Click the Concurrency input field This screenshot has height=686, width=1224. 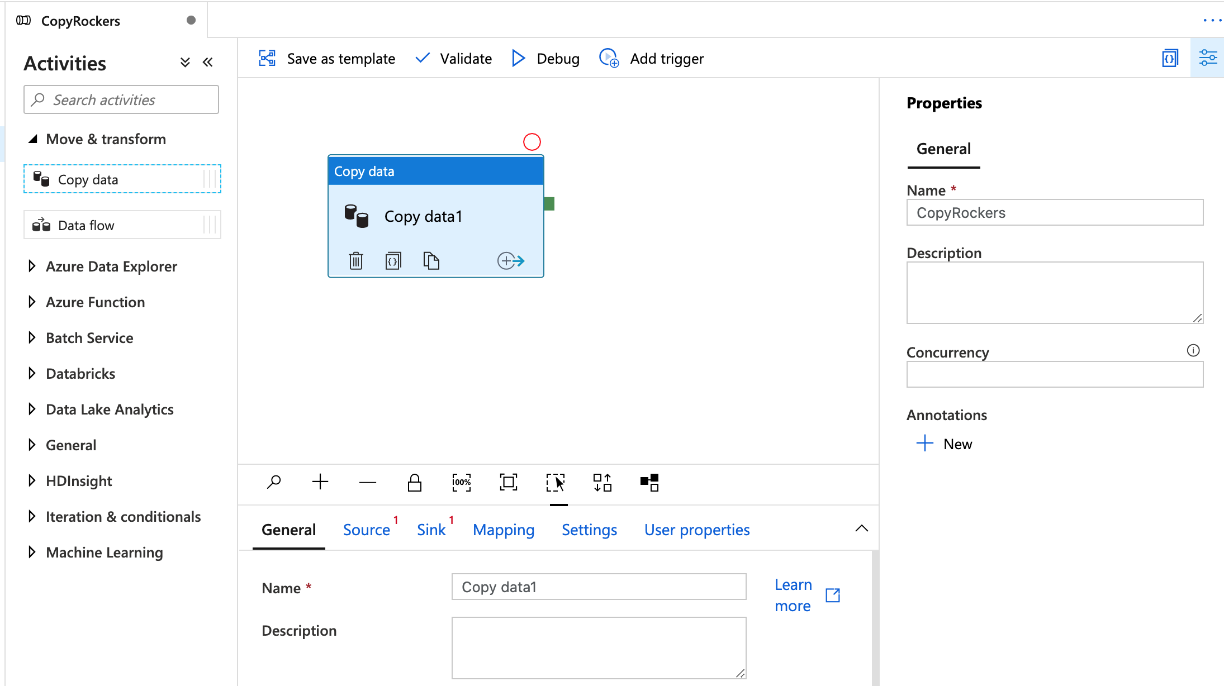click(1055, 374)
